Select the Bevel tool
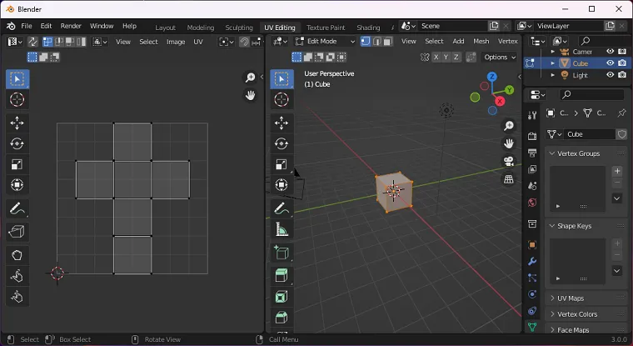 tap(282, 318)
